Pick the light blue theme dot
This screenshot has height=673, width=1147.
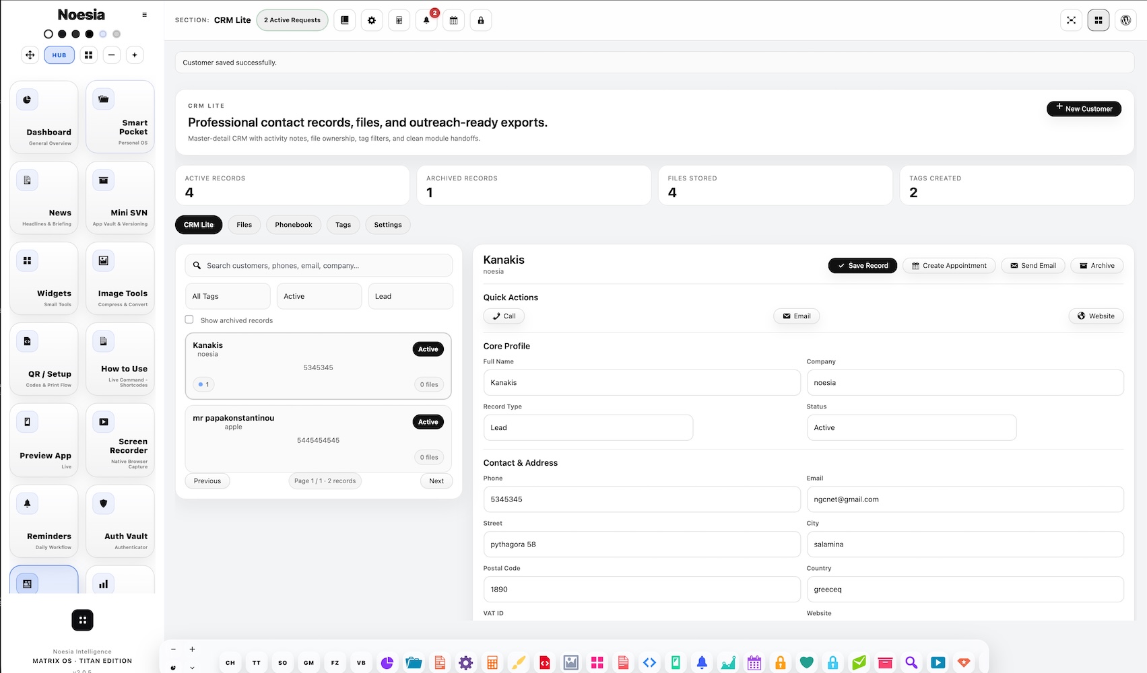103,34
